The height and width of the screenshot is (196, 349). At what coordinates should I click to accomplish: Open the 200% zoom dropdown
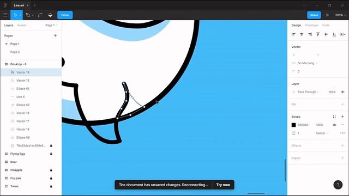(340, 15)
